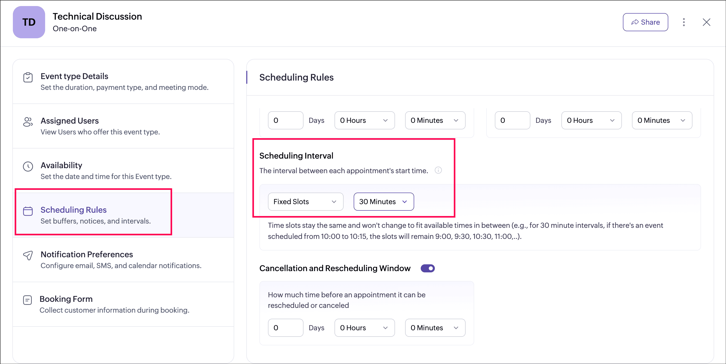Close the Technical Discussion panel
This screenshot has height=364, width=726.
coord(706,22)
